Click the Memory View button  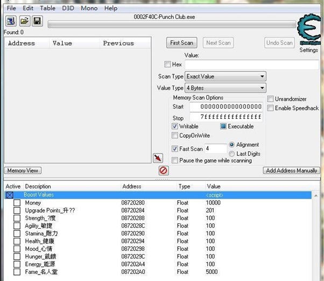23,171
